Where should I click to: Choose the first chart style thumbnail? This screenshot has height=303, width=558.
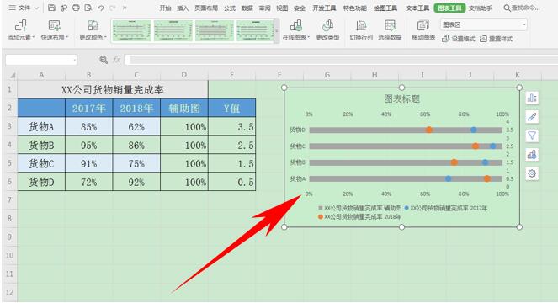tap(131, 30)
